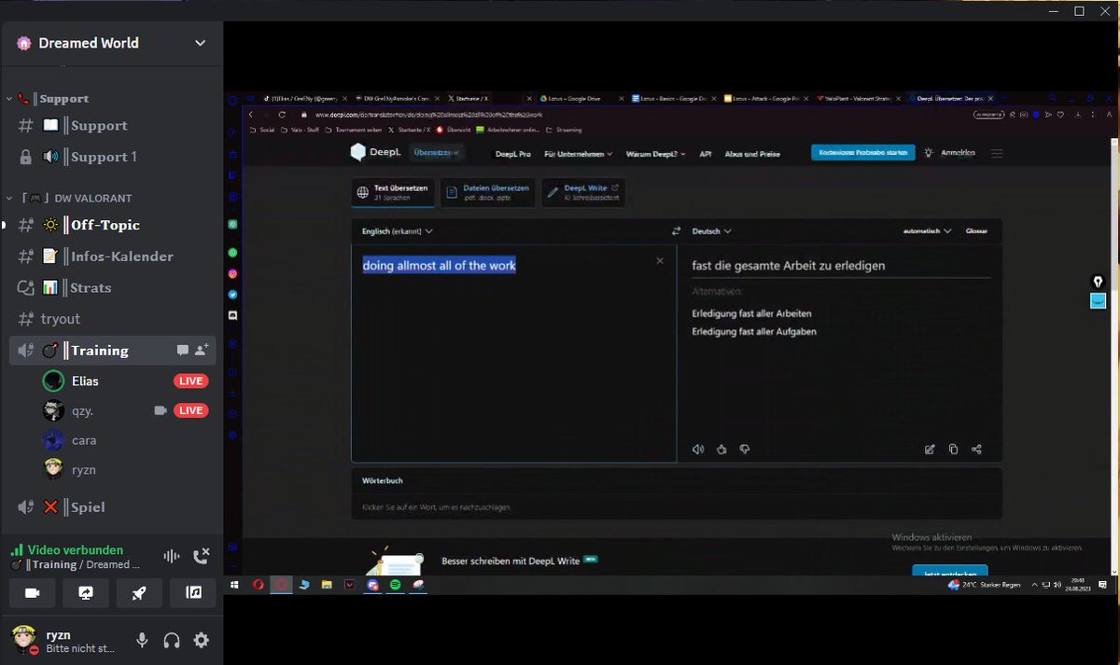Toggle the noise suppression waveform icon
This screenshot has height=665, width=1120.
[x=172, y=556]
